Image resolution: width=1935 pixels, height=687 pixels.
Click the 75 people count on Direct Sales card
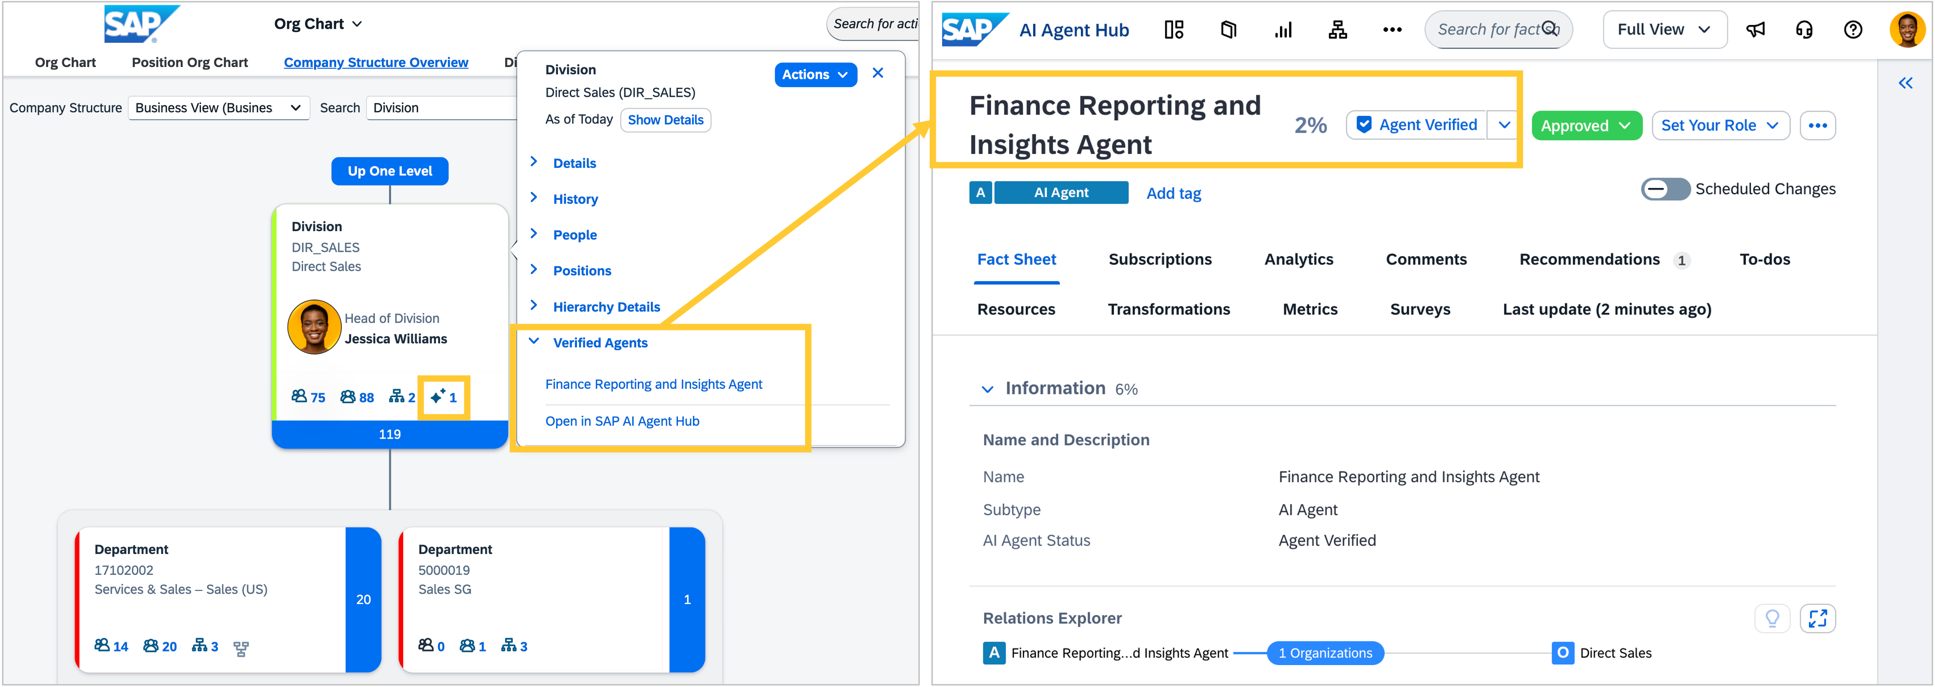coord(308,398)
